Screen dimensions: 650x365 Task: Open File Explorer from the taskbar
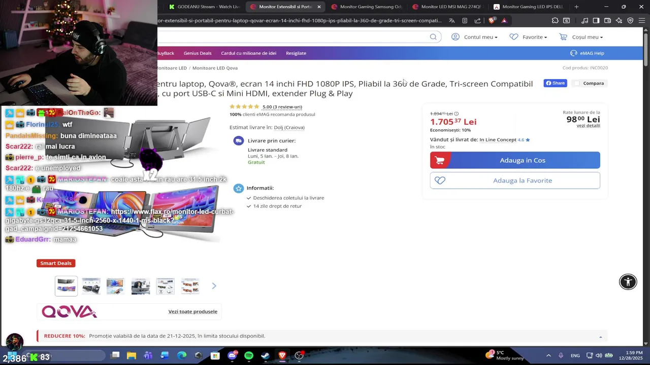pos(132,355)
